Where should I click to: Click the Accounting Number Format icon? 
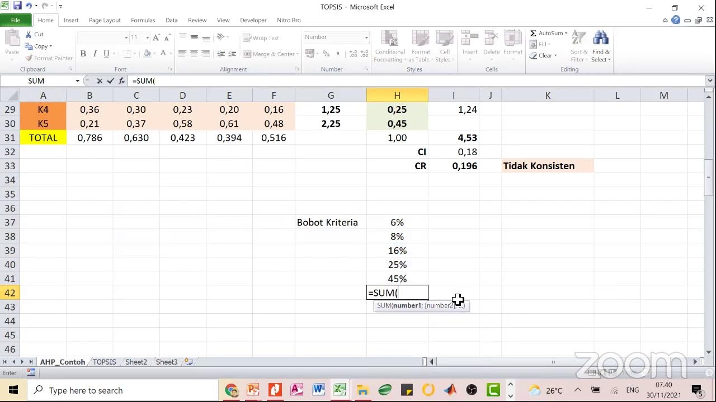(x=309, y=54)
